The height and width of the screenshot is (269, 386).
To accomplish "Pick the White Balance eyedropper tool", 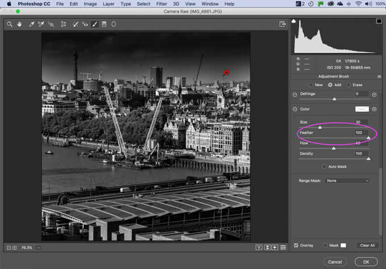I will 32,24.
